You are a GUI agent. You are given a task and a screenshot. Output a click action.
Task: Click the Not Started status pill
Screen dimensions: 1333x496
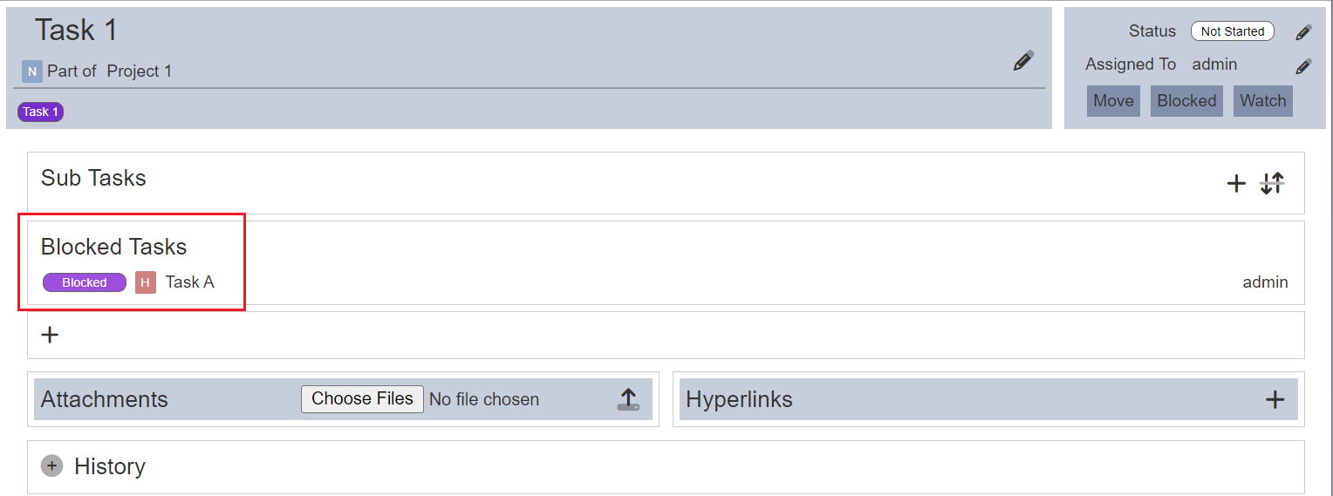(1232, 31)
